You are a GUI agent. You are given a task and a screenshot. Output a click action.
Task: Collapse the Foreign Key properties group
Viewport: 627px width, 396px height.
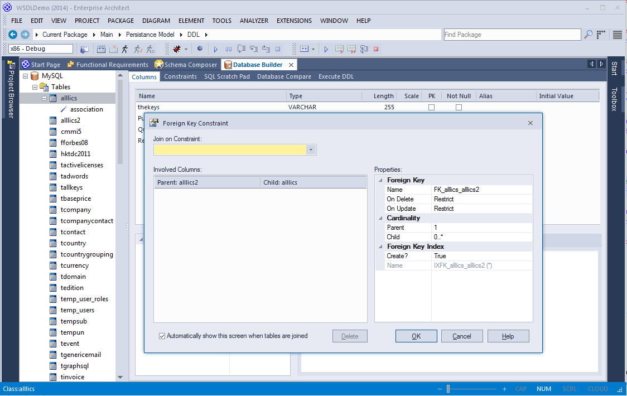click(x=380, y=180)
